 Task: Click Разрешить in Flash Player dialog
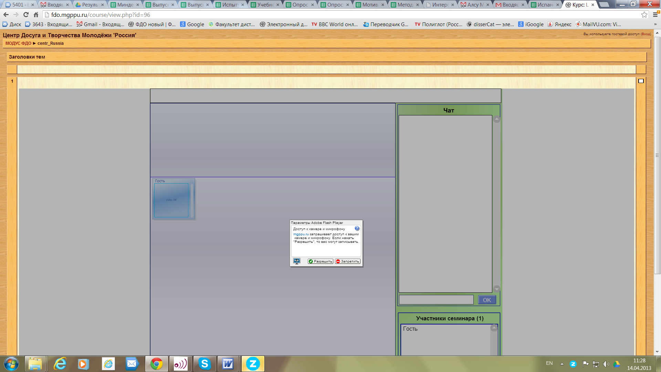pos(321,261)
